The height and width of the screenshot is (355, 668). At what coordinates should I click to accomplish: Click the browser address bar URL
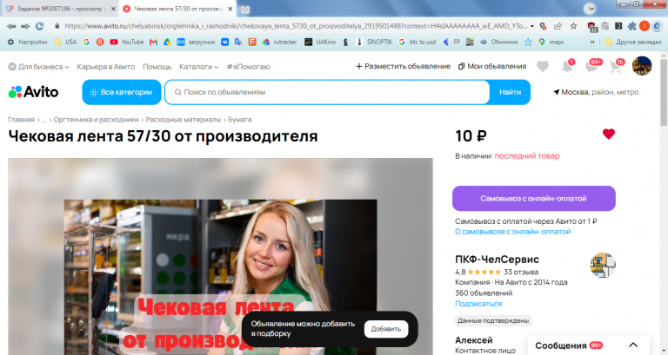point(296,26)
